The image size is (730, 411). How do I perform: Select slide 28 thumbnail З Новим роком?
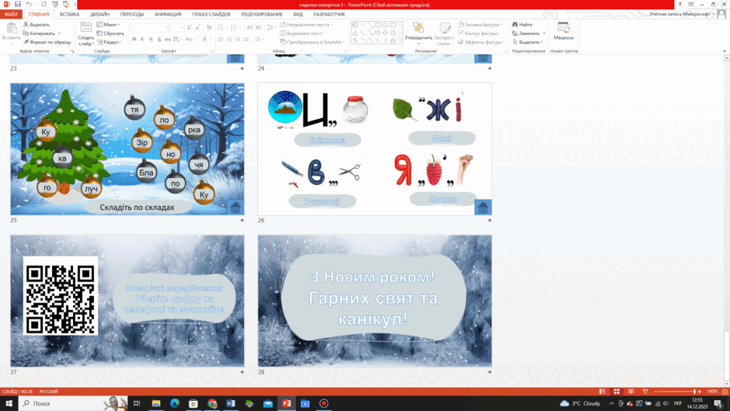point(375,301)
